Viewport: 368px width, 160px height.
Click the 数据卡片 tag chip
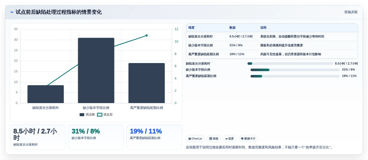pyautogui.click(x=248, y=139)
